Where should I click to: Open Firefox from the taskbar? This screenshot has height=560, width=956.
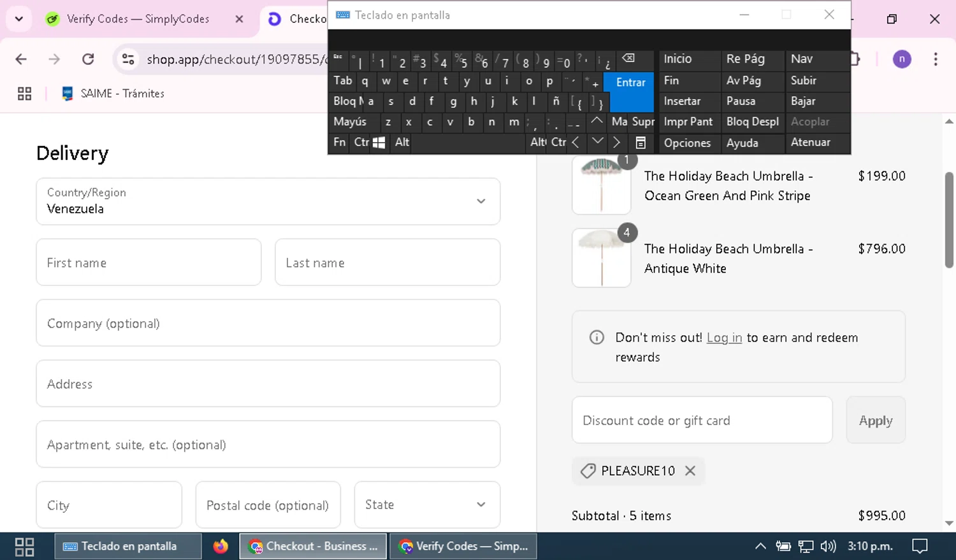pyautogui.click(x=221, y=547)
